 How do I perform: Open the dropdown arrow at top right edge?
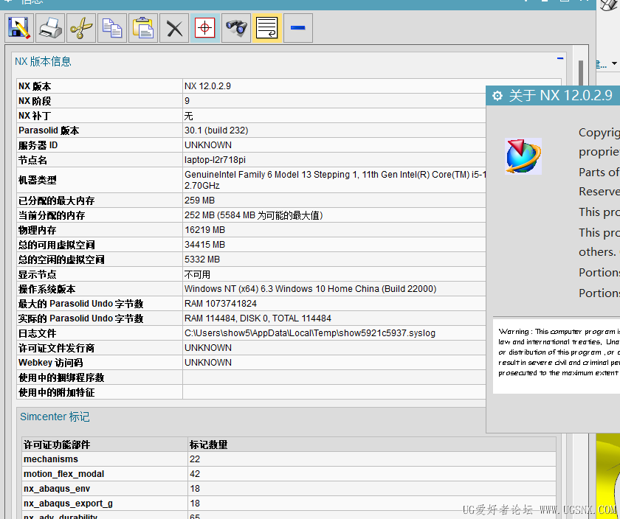tap(614, 63)
